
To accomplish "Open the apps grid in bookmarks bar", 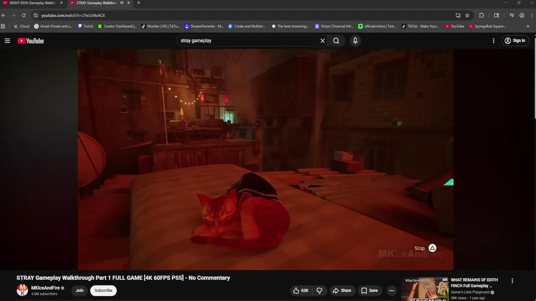I will [3, 26].
